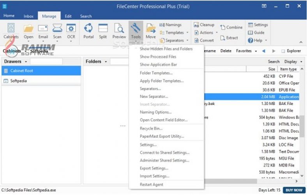Choose Show Application Bar menu entry
This screenshot has width=307, height=195.
(166, 64)
